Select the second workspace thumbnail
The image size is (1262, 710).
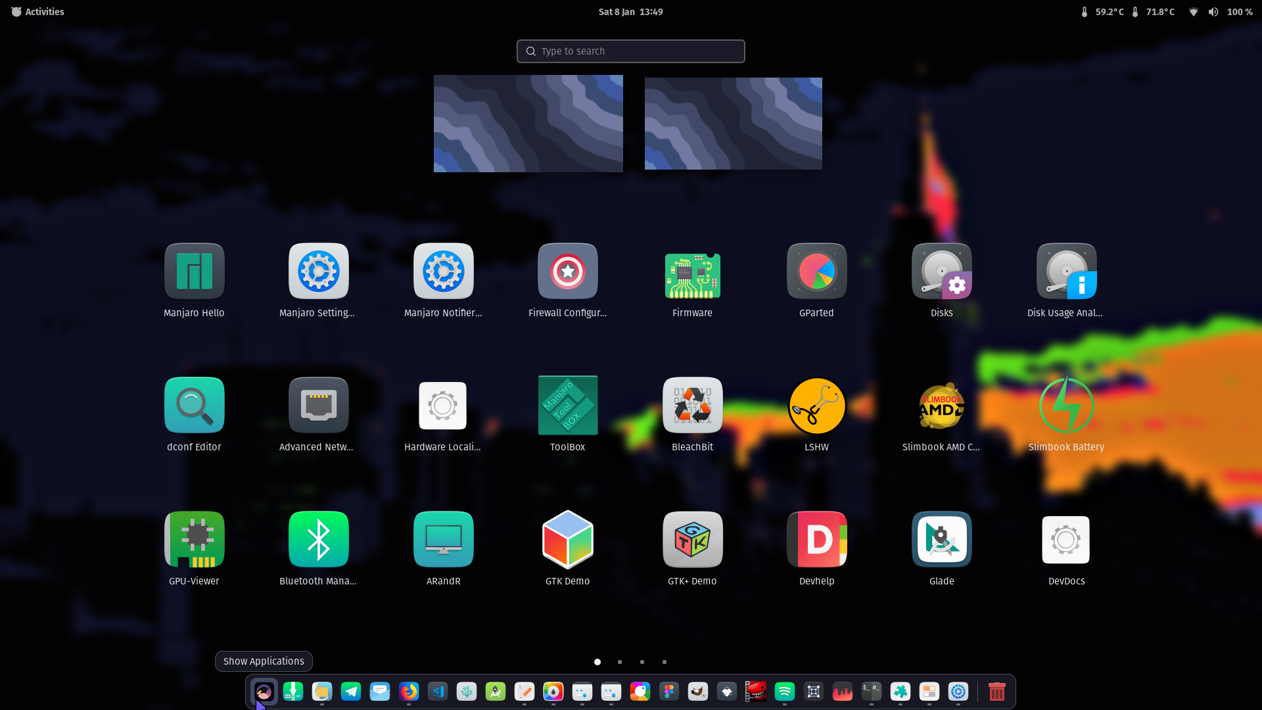pos(734,124)
